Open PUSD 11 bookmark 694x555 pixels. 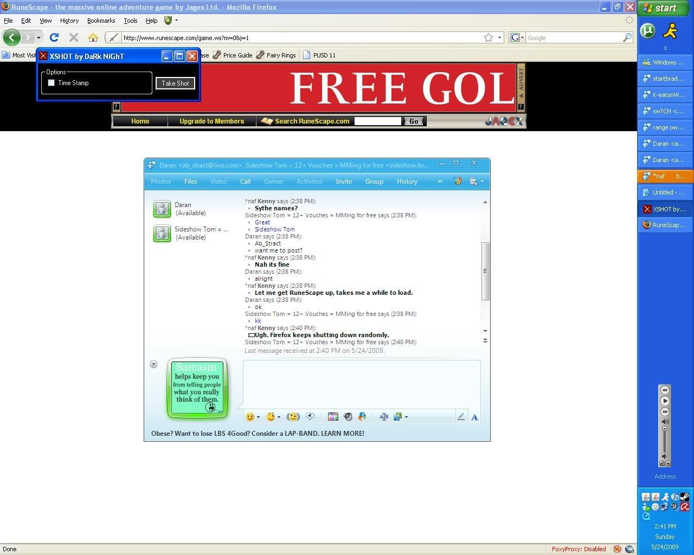[x=319, y=55]
